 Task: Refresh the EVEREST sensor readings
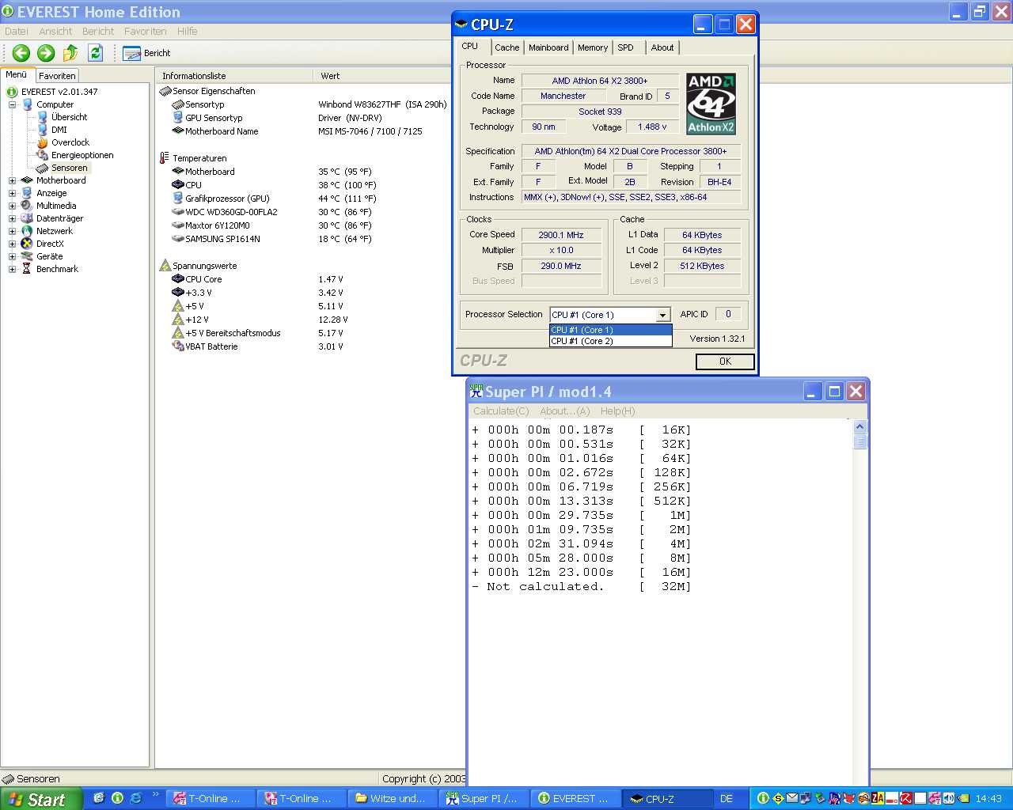96,53
